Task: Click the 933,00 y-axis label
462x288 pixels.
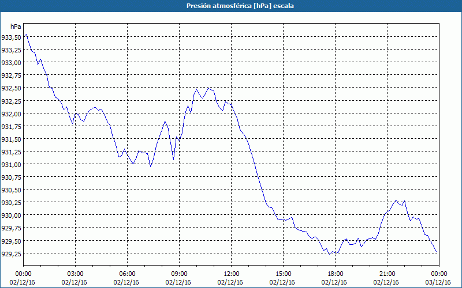Action: coord(12,63)
